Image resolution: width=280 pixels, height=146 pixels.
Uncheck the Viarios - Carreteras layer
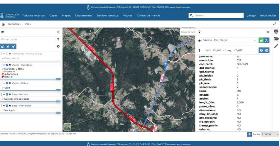coord(7,65)
